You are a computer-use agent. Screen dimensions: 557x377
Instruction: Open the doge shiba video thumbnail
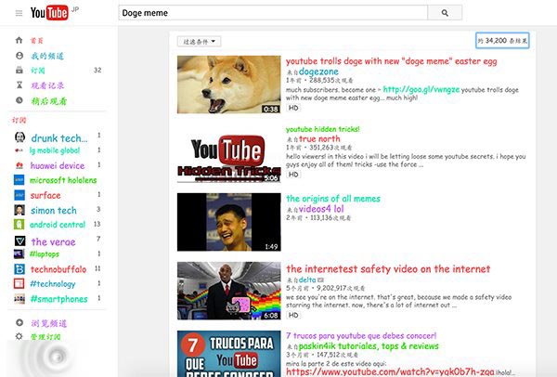pos(228,84)
